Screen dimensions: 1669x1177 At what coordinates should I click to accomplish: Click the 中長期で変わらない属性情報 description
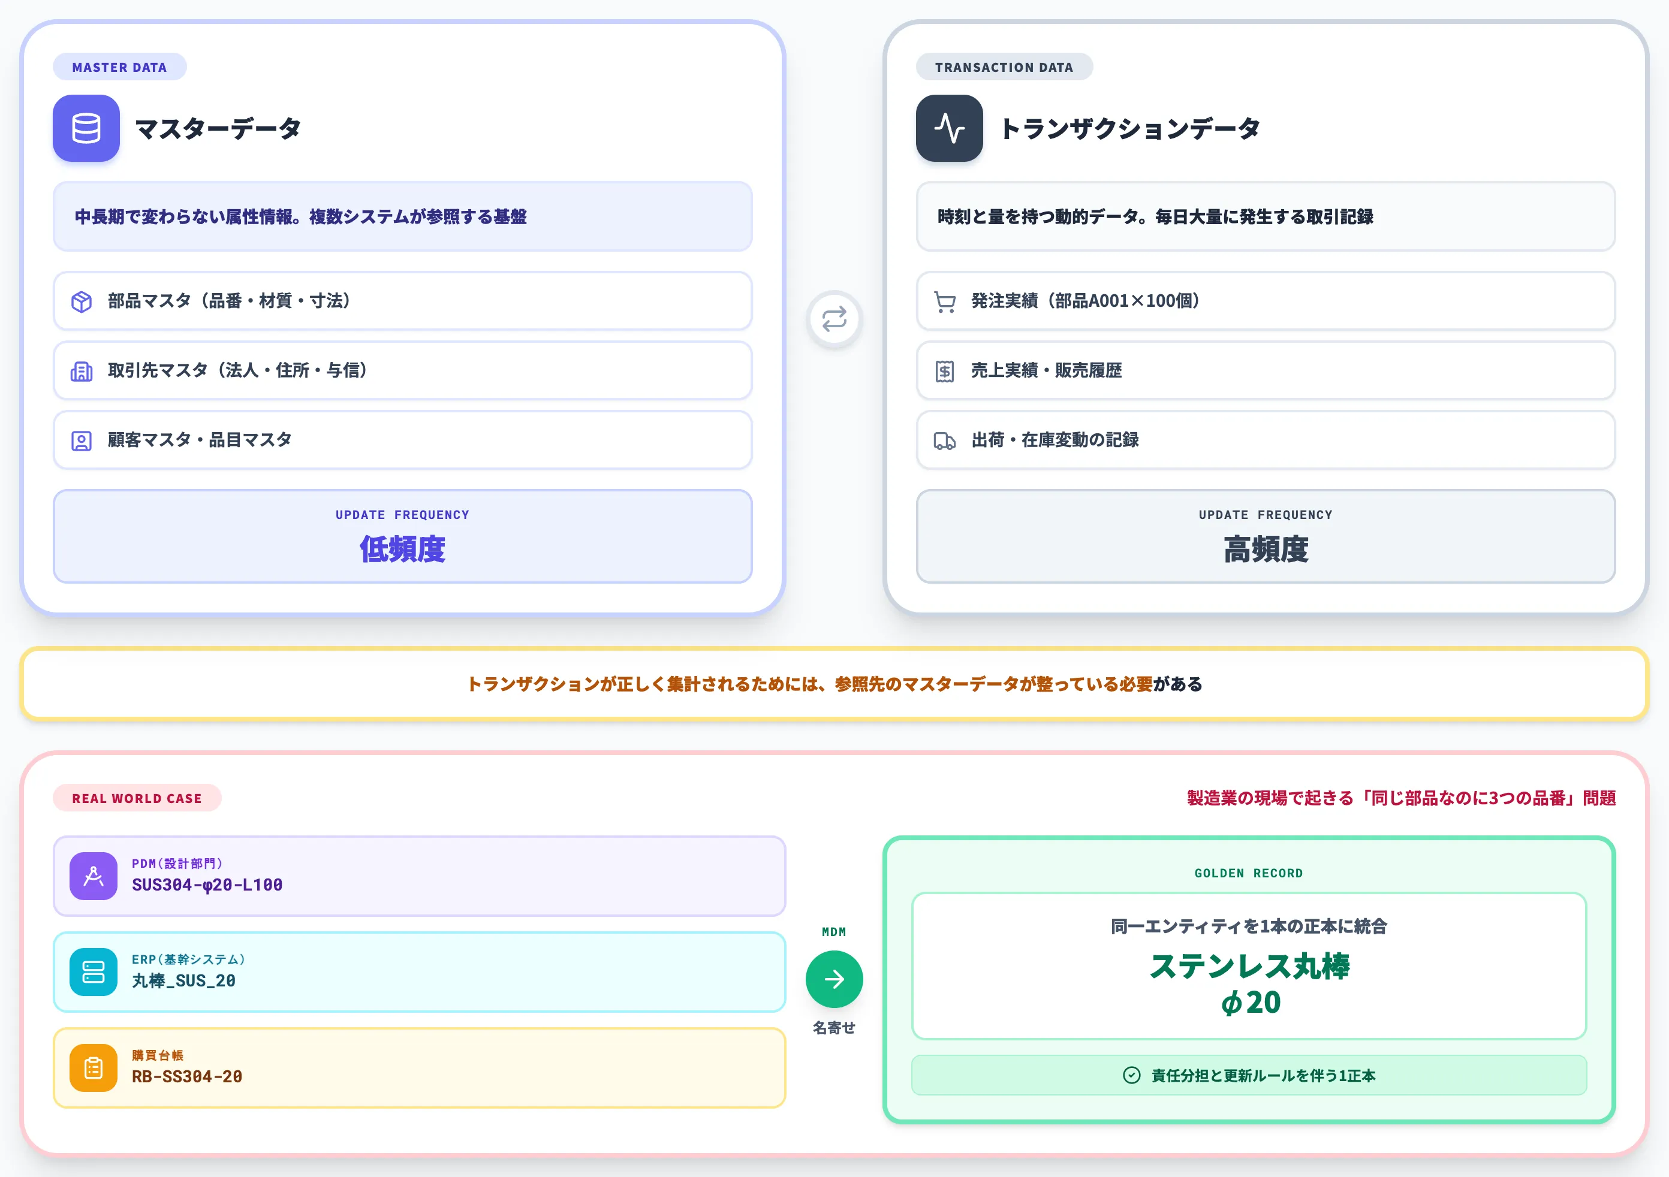click(301, 216)
